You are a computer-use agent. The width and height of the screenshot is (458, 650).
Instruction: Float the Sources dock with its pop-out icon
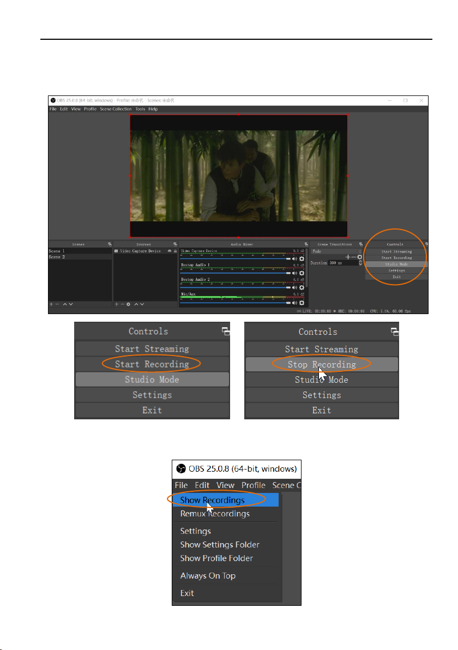(175, 244)
